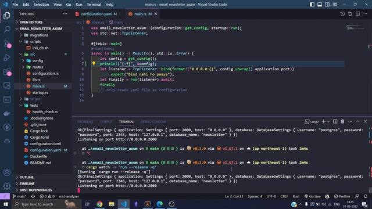Open the Search view in activity bar

pos(7,30)
